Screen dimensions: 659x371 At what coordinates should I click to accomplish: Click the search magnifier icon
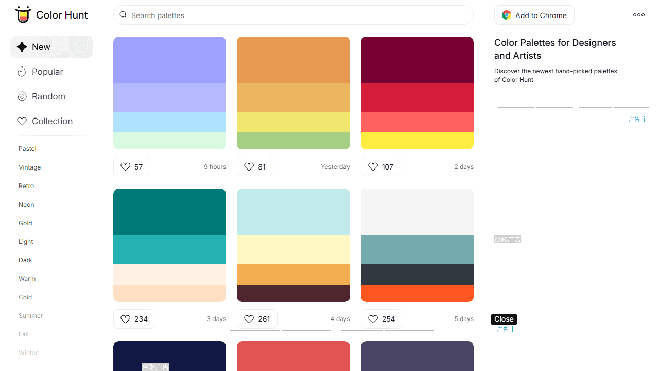point(123,15)
